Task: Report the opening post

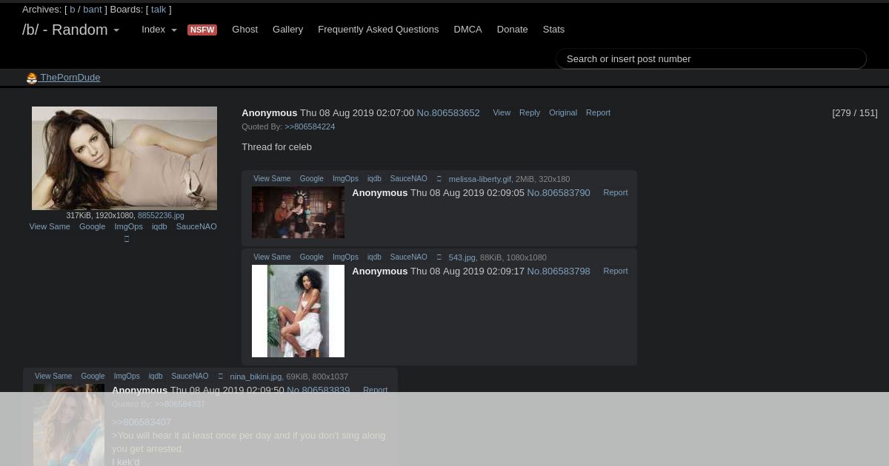Action: [598, 113]
